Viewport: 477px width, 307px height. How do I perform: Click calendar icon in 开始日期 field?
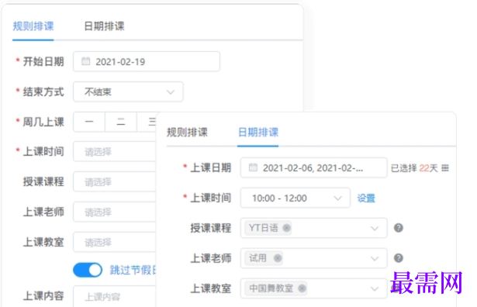[86, 61]
